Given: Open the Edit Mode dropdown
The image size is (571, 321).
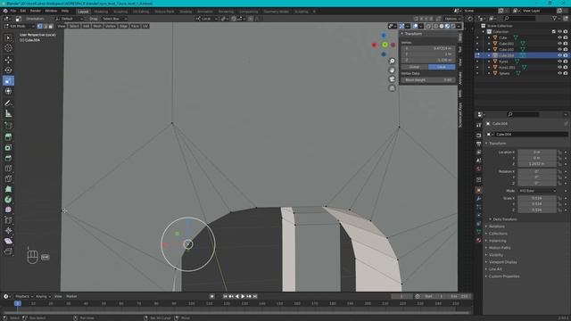Looking at the screenshot, I should [x=20, y=26].
